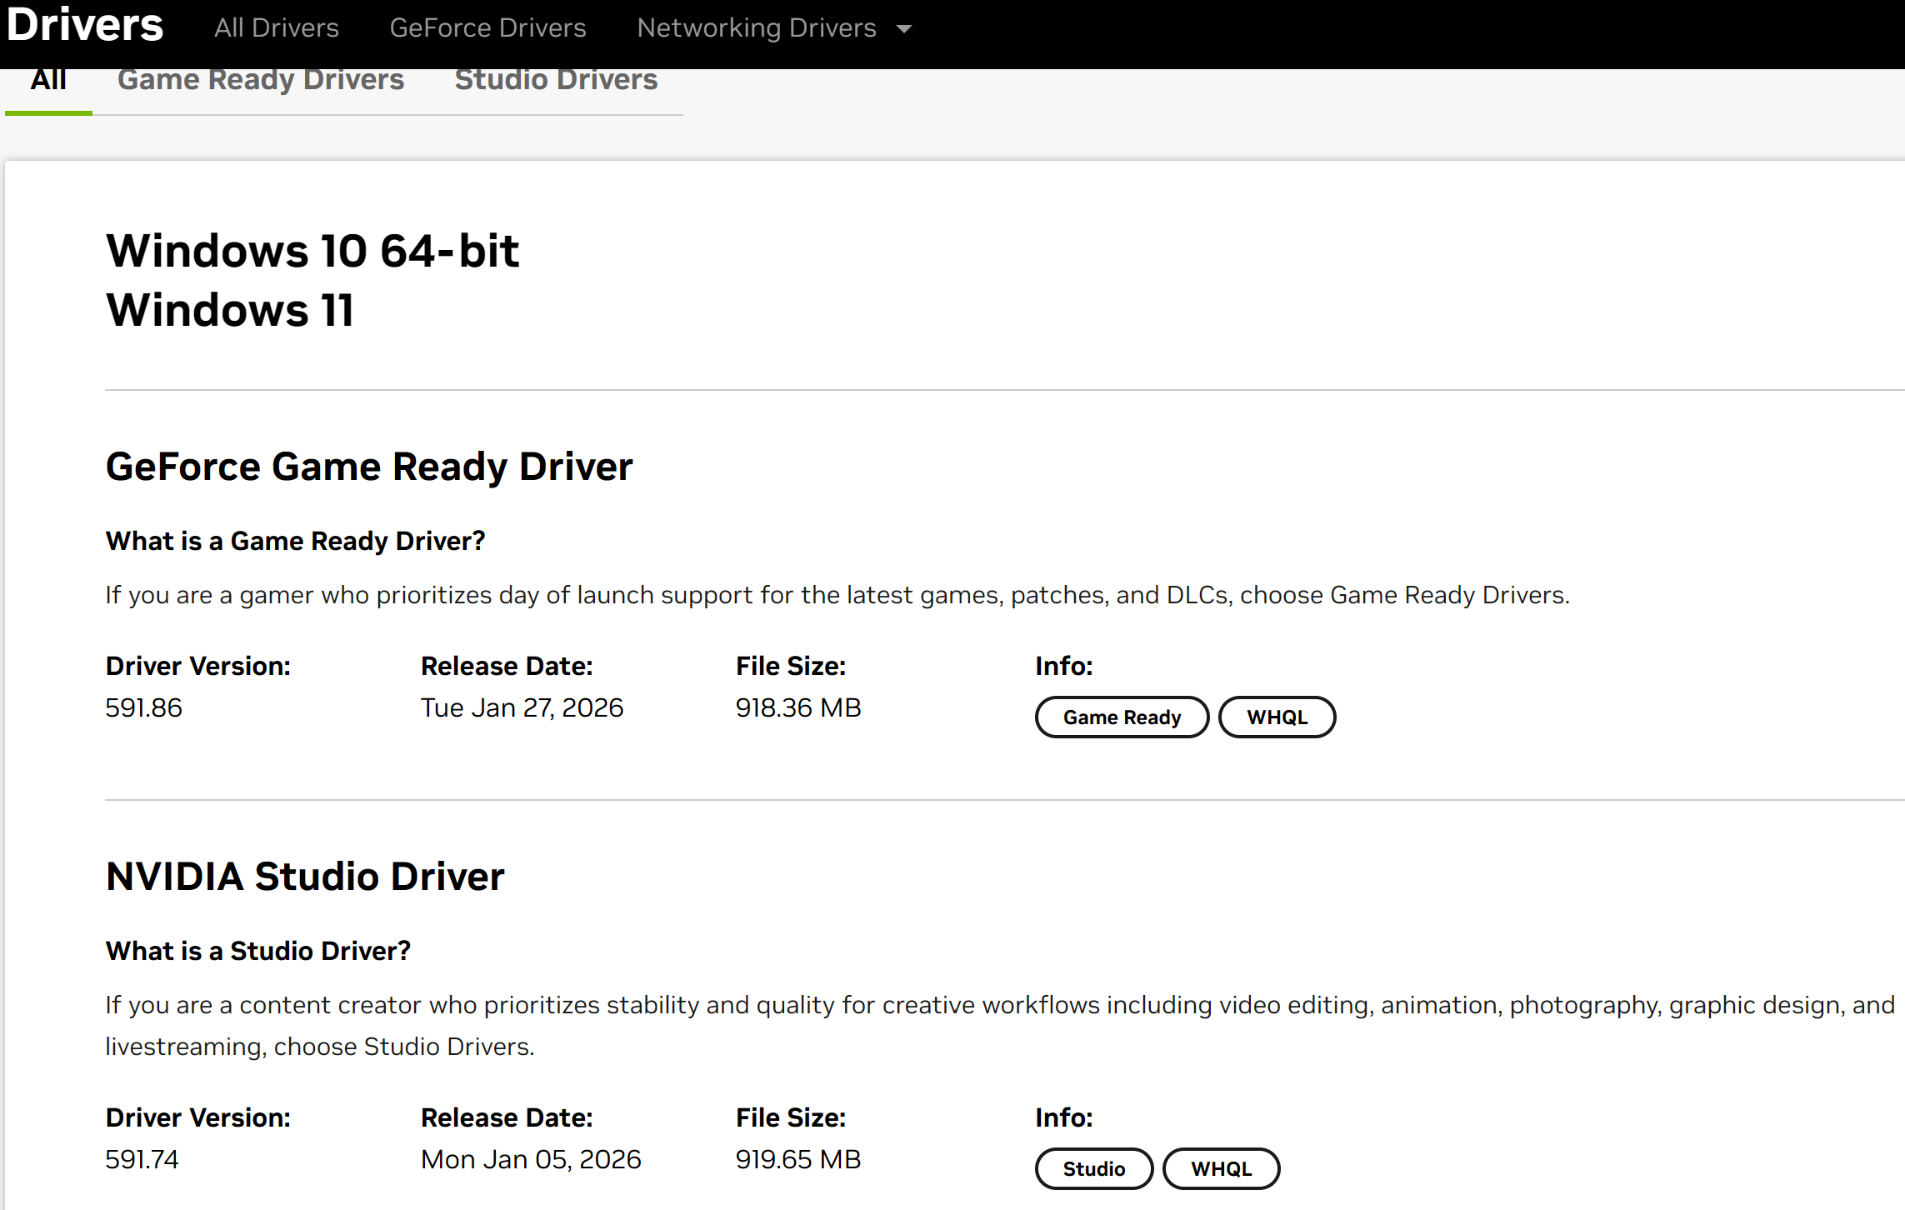
Task: Switch to the Studio Drivers tab
Action: coord(556,80)
